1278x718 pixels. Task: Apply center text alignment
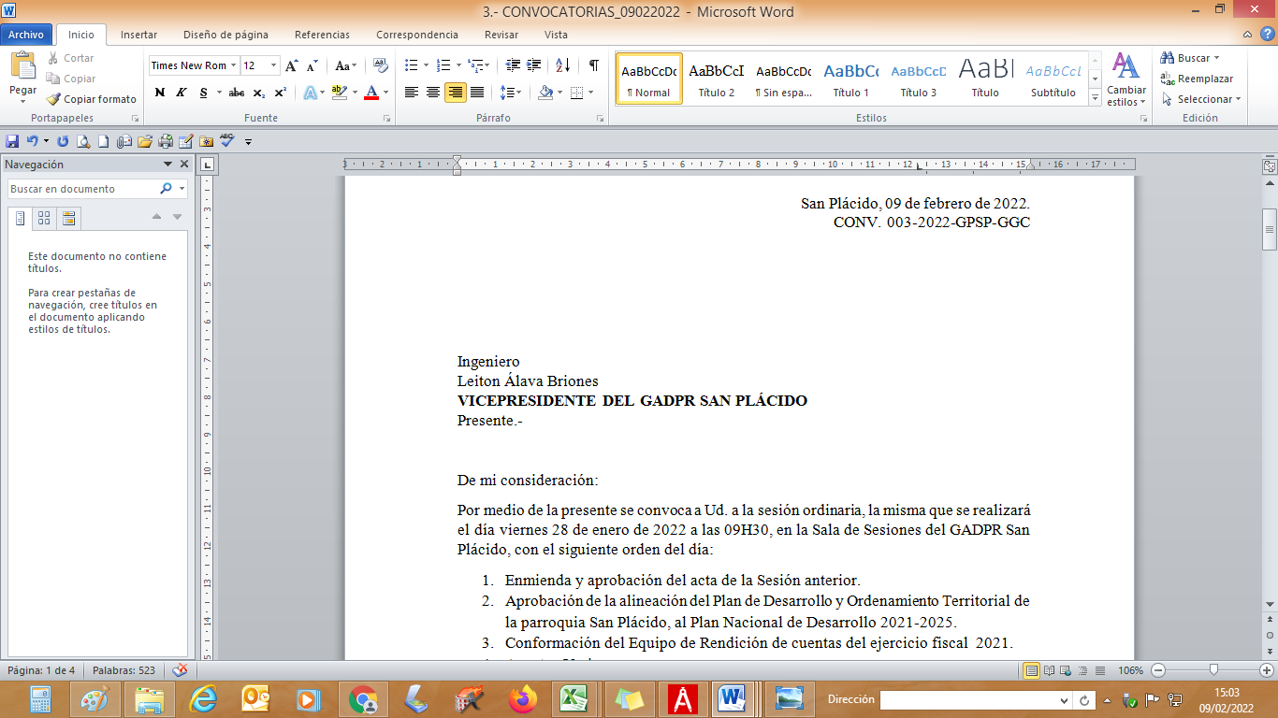pos(433,93)
